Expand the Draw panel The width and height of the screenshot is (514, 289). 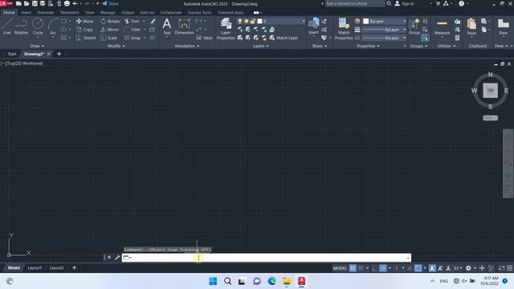(x=37, y=46)
